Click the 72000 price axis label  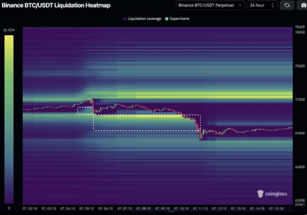(300, 100)
